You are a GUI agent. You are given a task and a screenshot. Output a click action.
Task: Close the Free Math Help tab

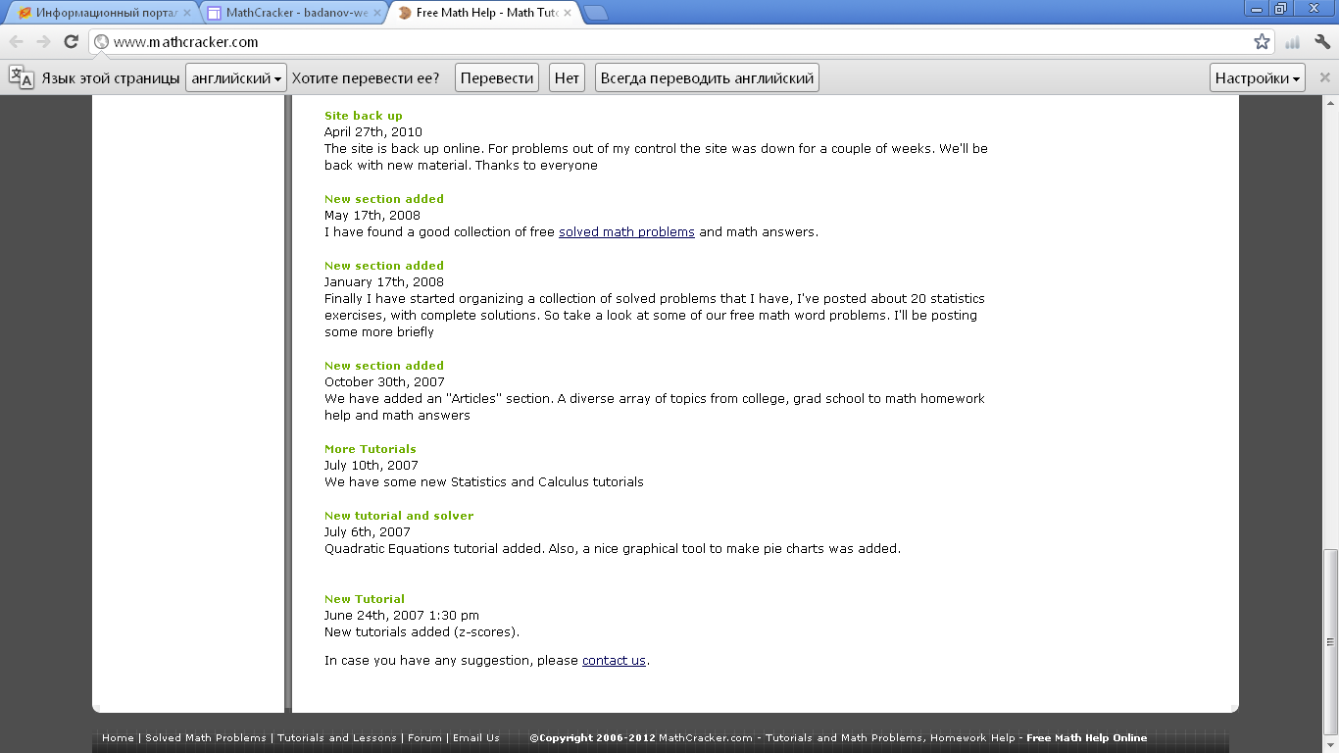tap(566, 14)
